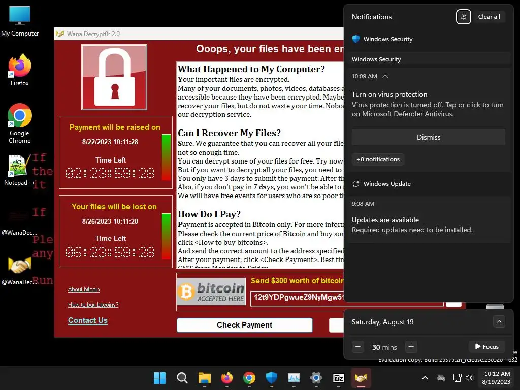Open the How to buy bitcoins? link
The width and height of the screenshot is (520, 390).
[93, 305]
